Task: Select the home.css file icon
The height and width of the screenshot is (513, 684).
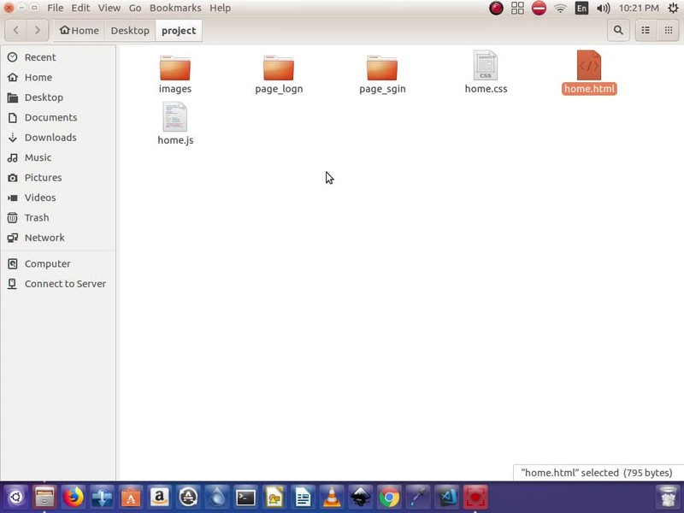Action: coord(486,66)
